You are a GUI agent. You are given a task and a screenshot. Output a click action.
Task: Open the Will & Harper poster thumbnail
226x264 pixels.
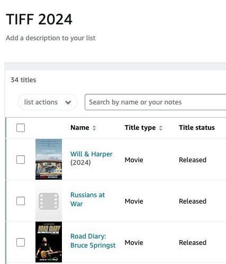(x=49, y=159)
